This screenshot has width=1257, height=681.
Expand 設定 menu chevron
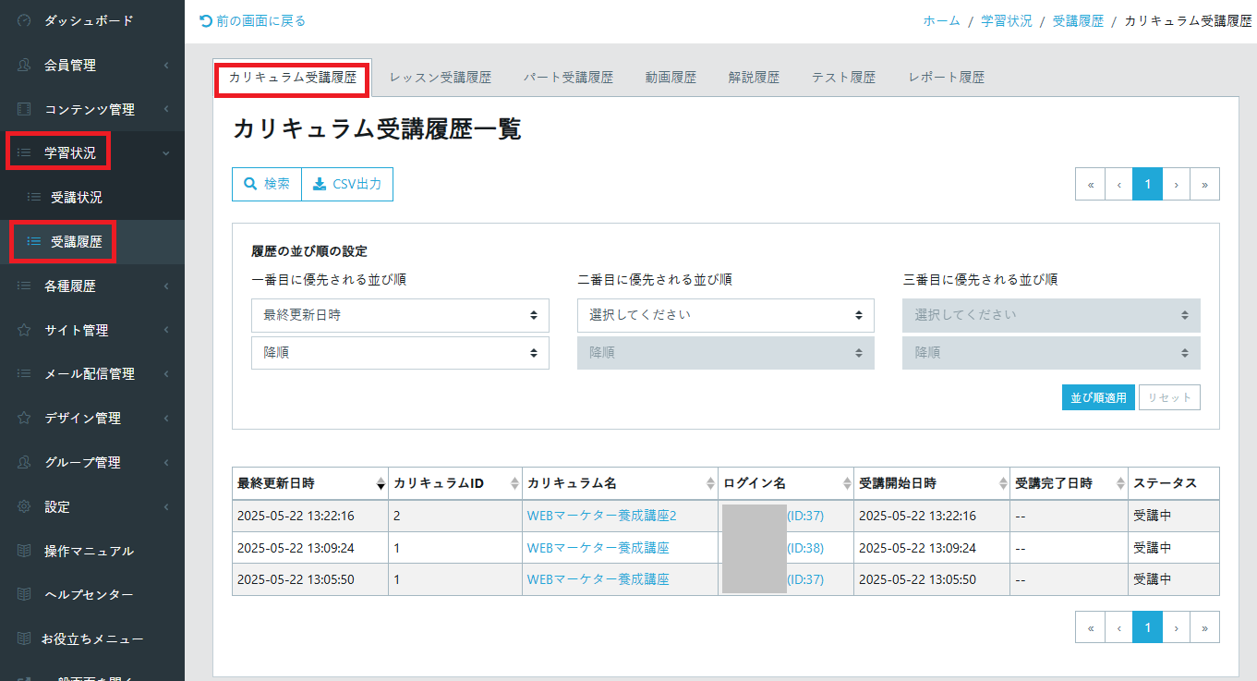[165, 506]
